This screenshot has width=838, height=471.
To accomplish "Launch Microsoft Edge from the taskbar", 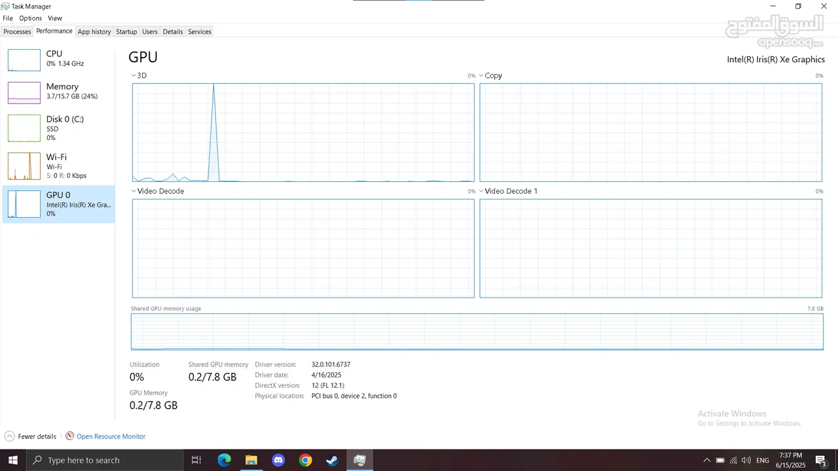I will point(225,460).
